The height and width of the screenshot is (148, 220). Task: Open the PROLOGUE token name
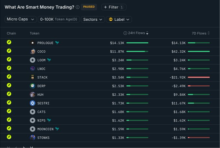45,43
